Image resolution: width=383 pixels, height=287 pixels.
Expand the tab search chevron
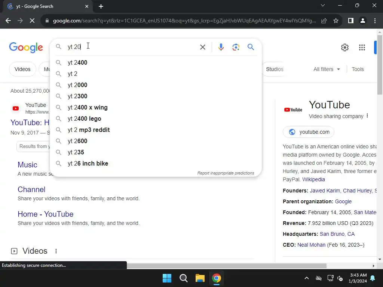pyautogui.click(x=323, y=5)
